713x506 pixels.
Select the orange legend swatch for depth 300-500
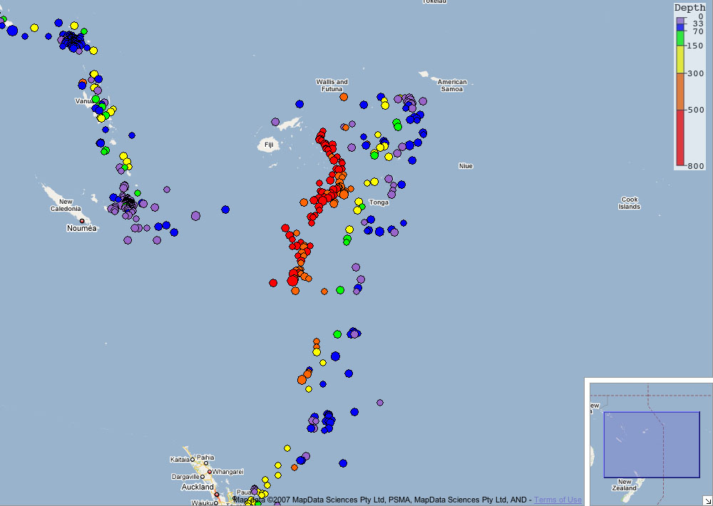point(681,91)
